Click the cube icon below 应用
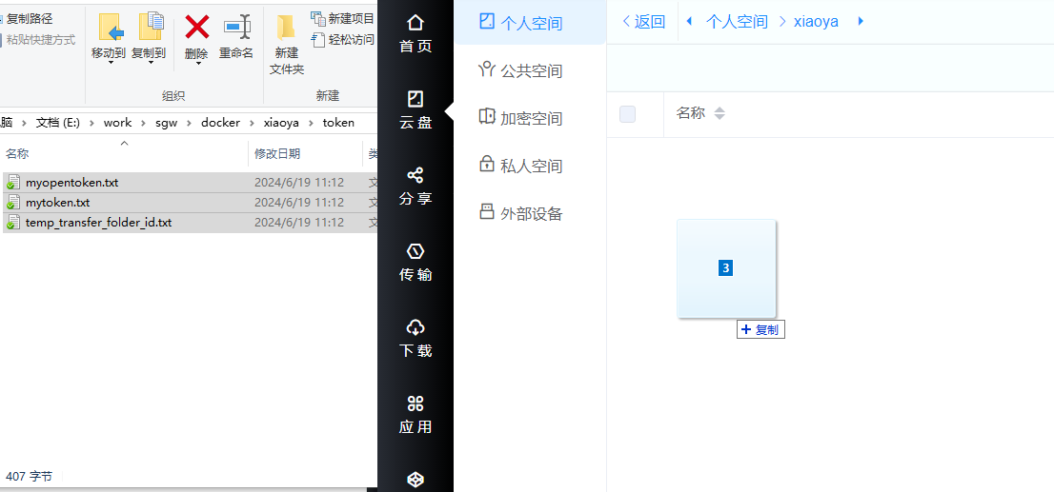1054x492 pixels. [416, 480]
